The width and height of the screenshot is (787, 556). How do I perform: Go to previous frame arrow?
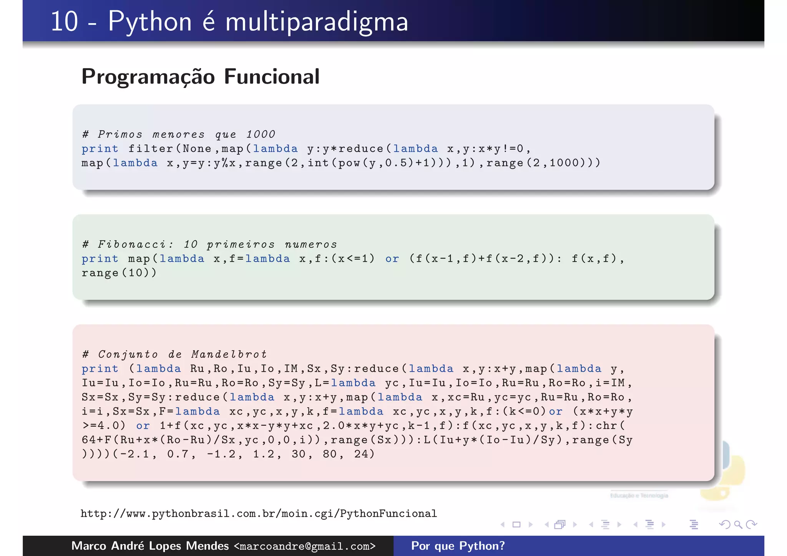[546, 524]
